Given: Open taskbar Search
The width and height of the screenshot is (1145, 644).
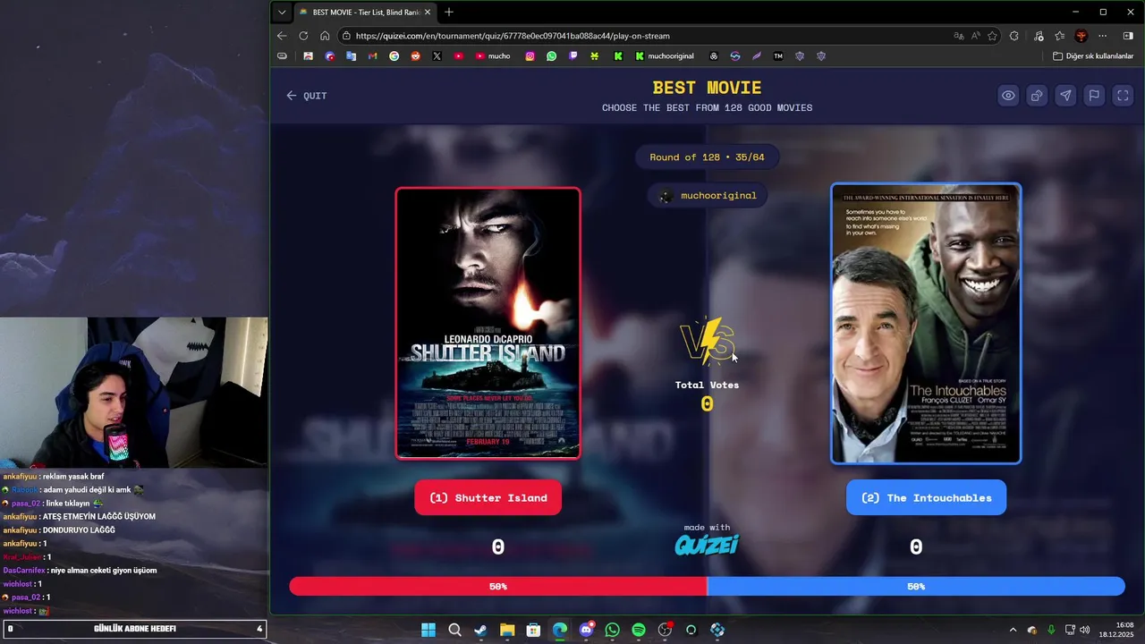Looking at the screenshot, I should click(x=454, y=630).
